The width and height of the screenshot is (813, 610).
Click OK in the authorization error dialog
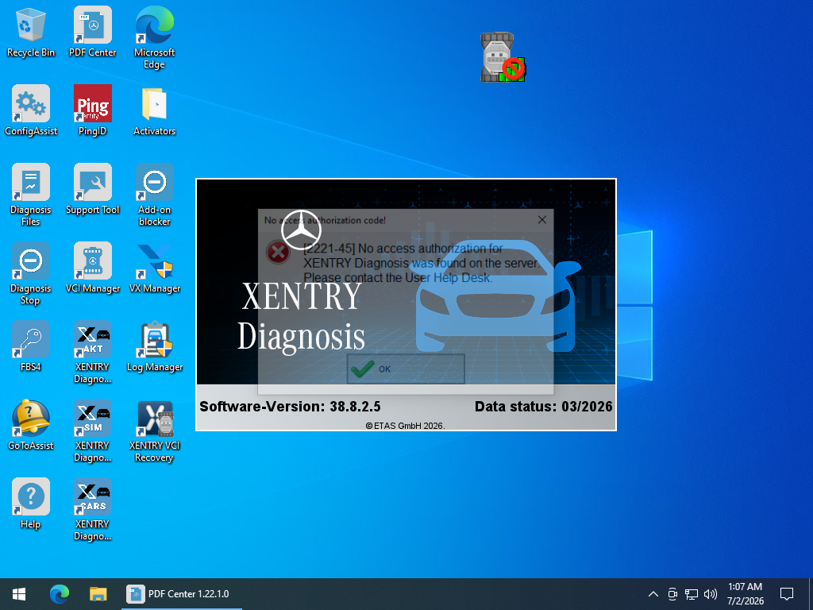(406, 369)
